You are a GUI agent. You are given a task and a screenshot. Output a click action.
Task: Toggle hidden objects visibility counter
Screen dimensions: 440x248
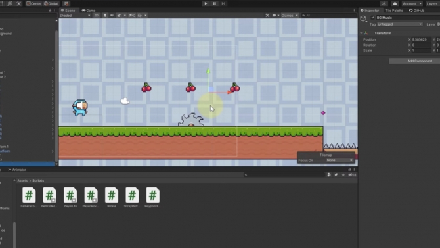[132, 16]
